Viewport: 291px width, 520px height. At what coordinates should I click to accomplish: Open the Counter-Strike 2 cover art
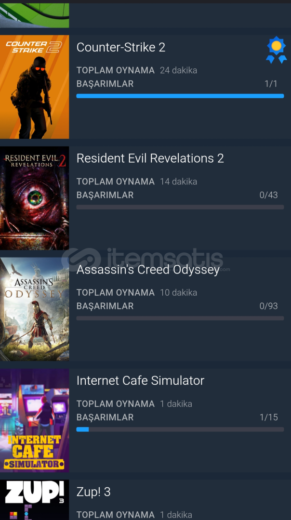pos(35,87)
